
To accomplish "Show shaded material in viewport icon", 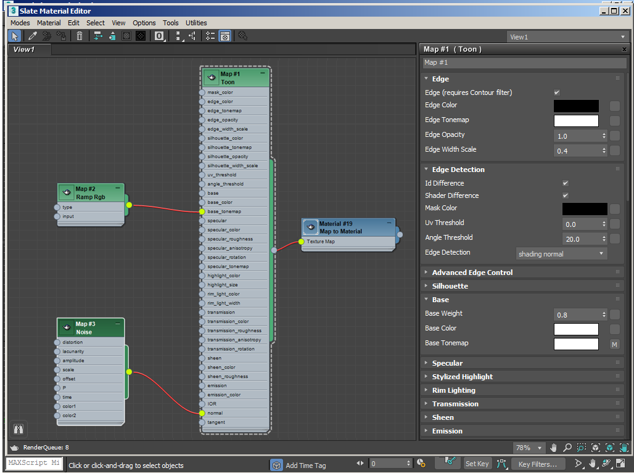I will 126,36.
